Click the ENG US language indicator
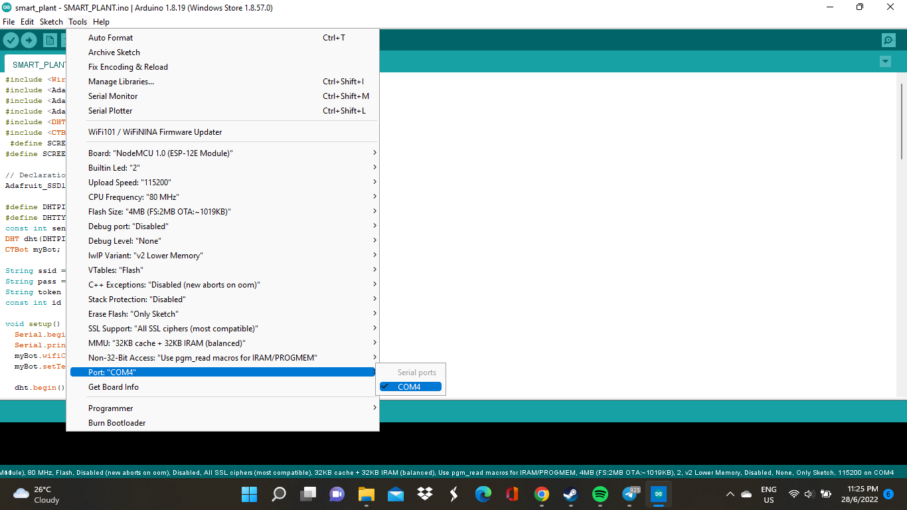The height and width of the screenshot is (510, 907). click(x=769, y=494)
